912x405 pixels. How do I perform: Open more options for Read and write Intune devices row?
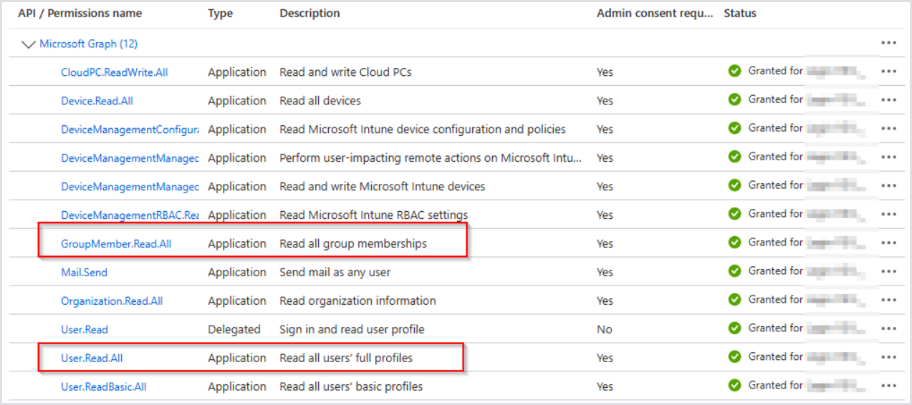pyautogui.click(x=889, y=186)
